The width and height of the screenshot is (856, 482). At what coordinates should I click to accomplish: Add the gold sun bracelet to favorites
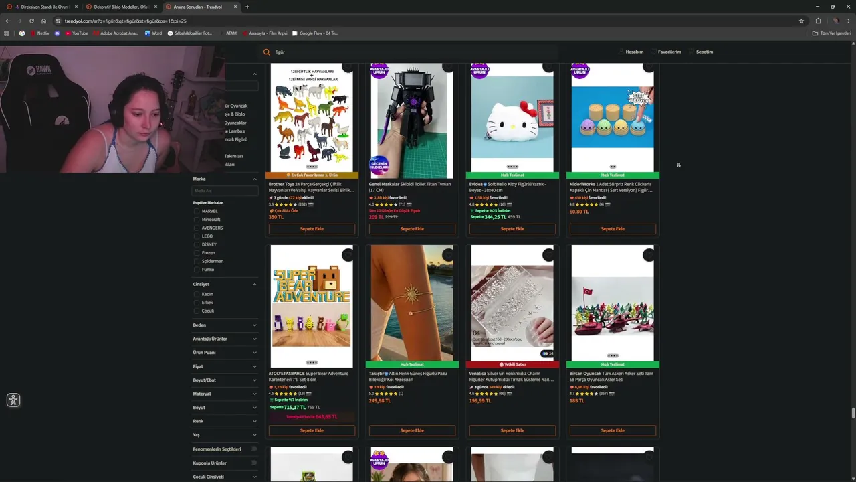click(448, 255)
